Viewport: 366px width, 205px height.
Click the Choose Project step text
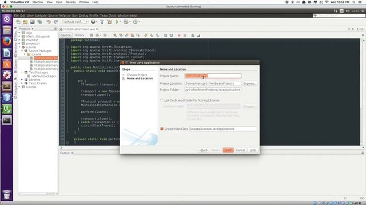point(137,75)
